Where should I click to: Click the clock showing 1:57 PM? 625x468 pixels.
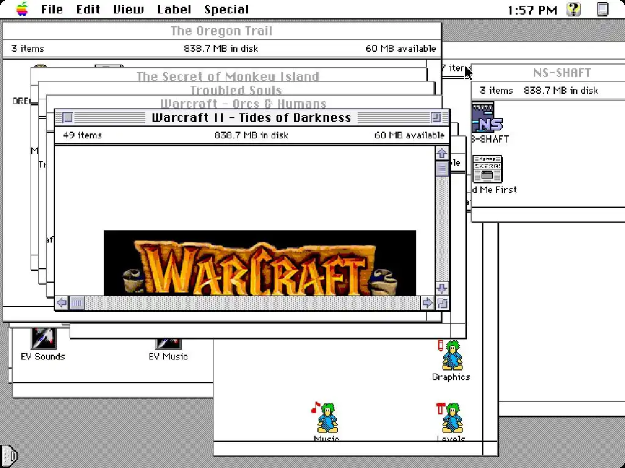click(x=532, y=10)
